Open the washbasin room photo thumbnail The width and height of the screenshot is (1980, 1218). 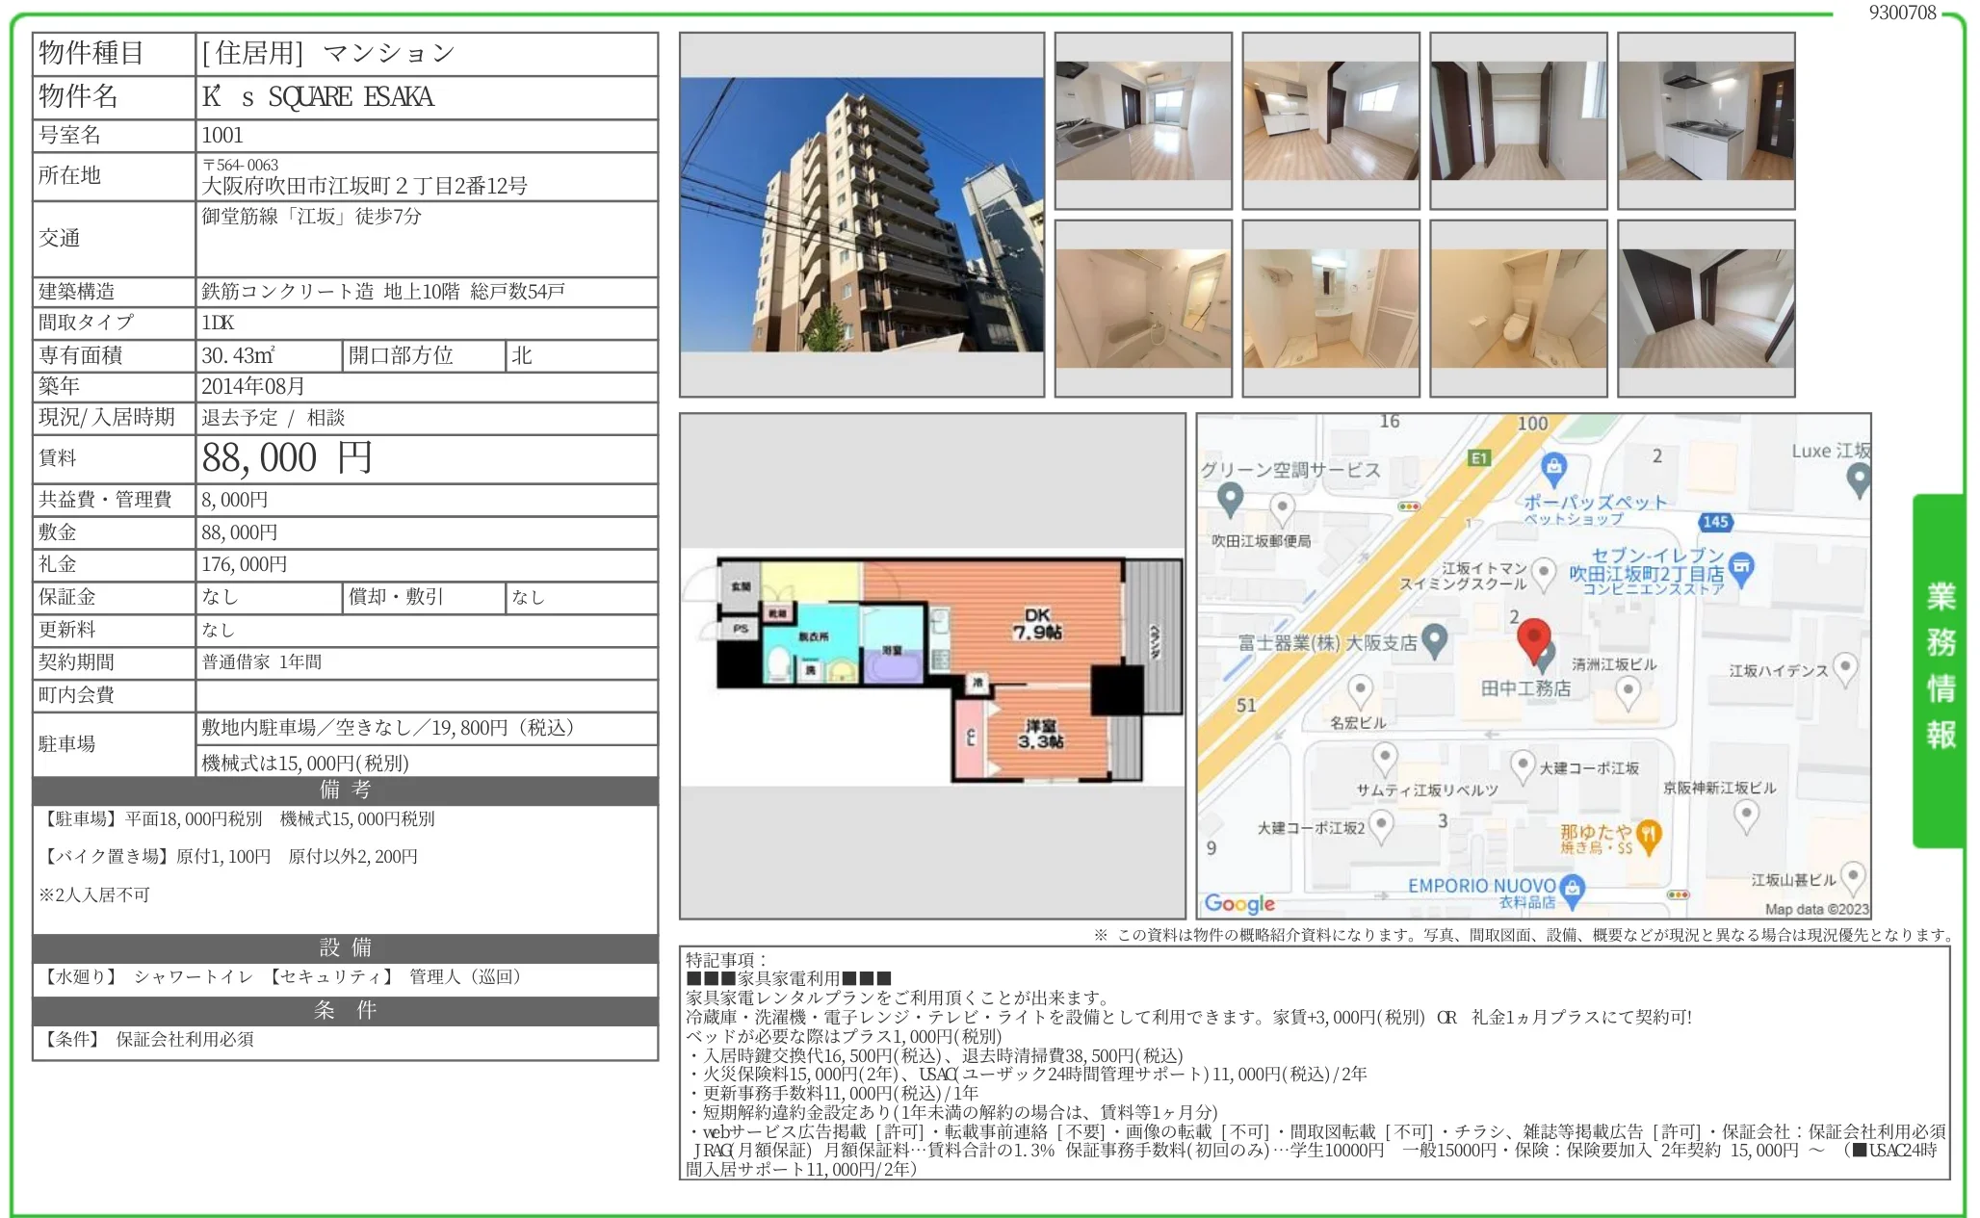point(1330,309)
